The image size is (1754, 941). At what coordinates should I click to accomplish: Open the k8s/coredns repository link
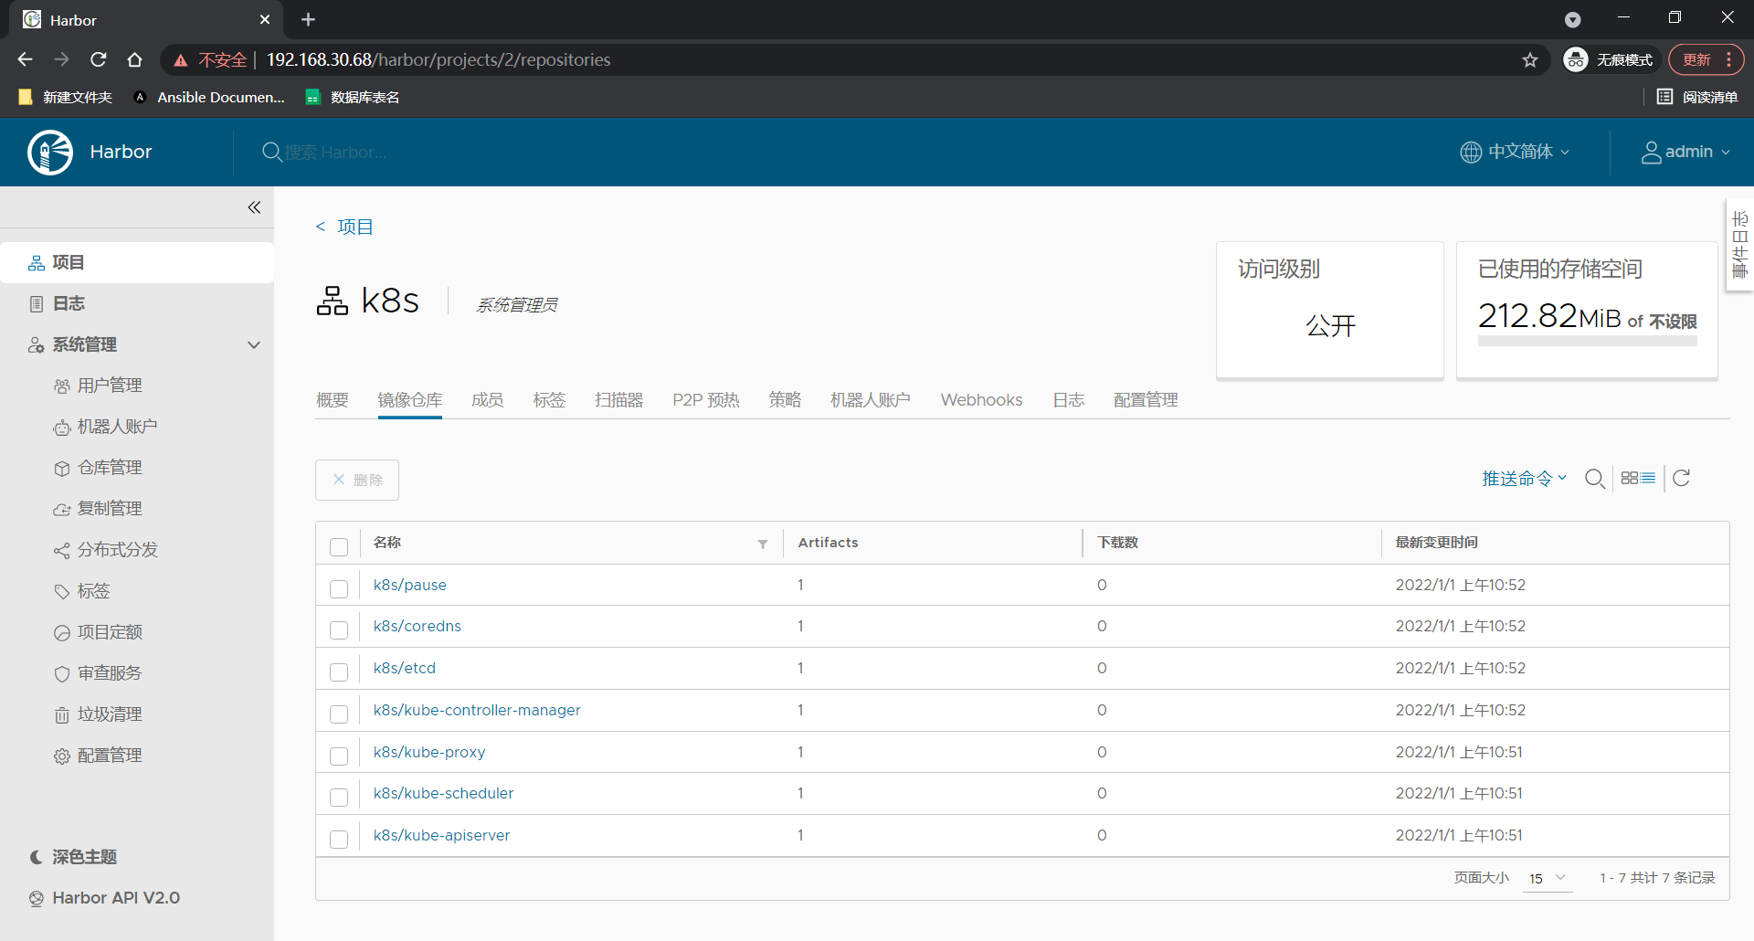[x=417, y=626]
